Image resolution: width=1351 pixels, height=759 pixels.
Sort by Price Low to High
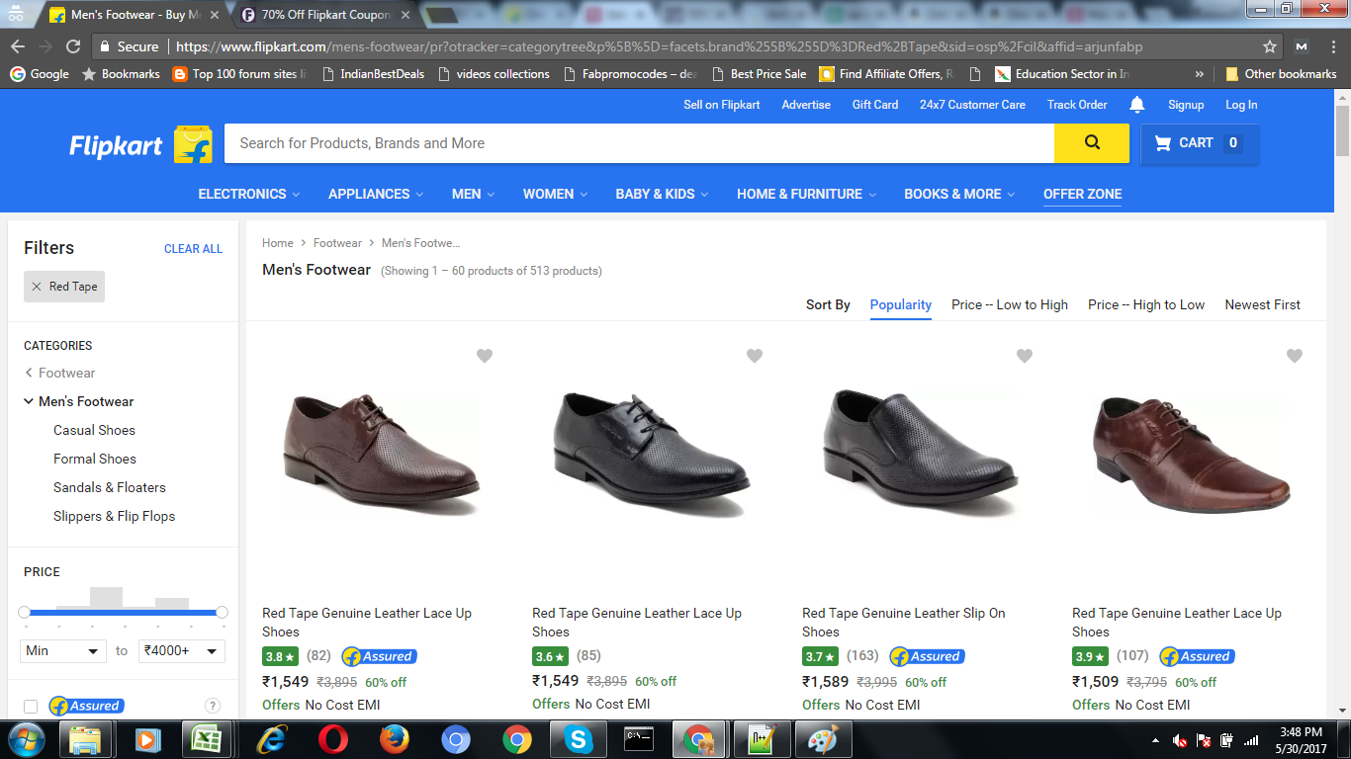(1010, 304)
